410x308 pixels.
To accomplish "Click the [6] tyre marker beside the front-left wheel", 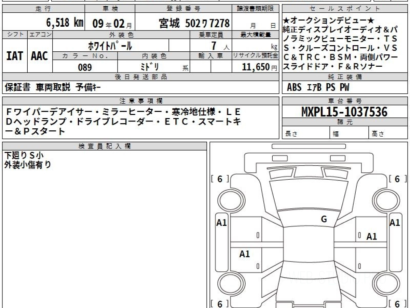I will click(x=220, y=179).
